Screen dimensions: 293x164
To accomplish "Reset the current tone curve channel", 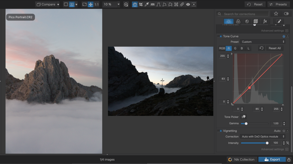I will 261,48.
